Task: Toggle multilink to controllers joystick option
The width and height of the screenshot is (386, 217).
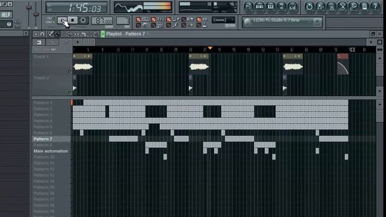Action: [x=199, y=25]
